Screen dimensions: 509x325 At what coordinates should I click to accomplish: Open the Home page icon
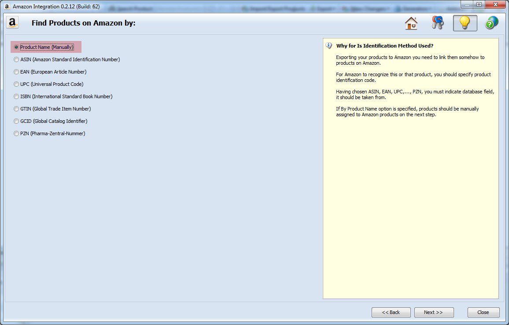coord(411,23)
